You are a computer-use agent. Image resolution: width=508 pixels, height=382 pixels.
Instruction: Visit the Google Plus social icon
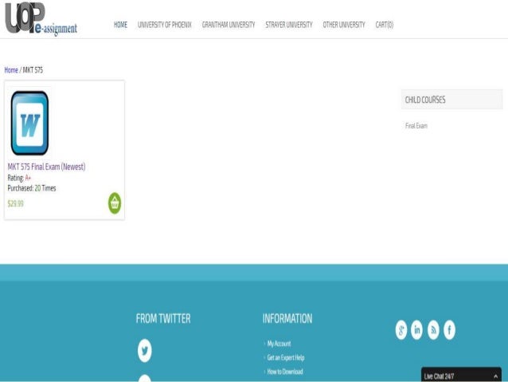point(401,329)
